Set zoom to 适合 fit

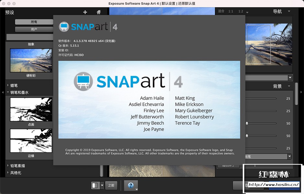coord(221,11)
